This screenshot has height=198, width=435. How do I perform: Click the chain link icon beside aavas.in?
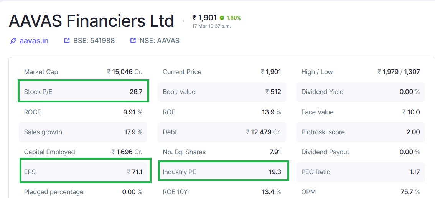pyautogui.click(x=13, y=41)
